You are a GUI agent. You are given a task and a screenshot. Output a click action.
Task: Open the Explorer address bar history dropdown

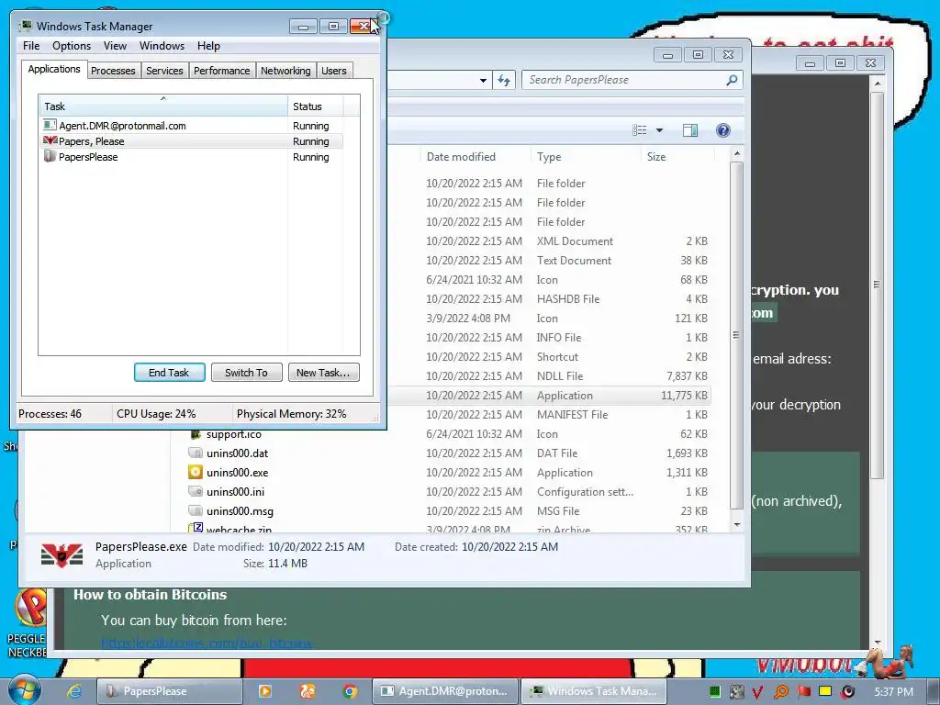click(483, 81)
